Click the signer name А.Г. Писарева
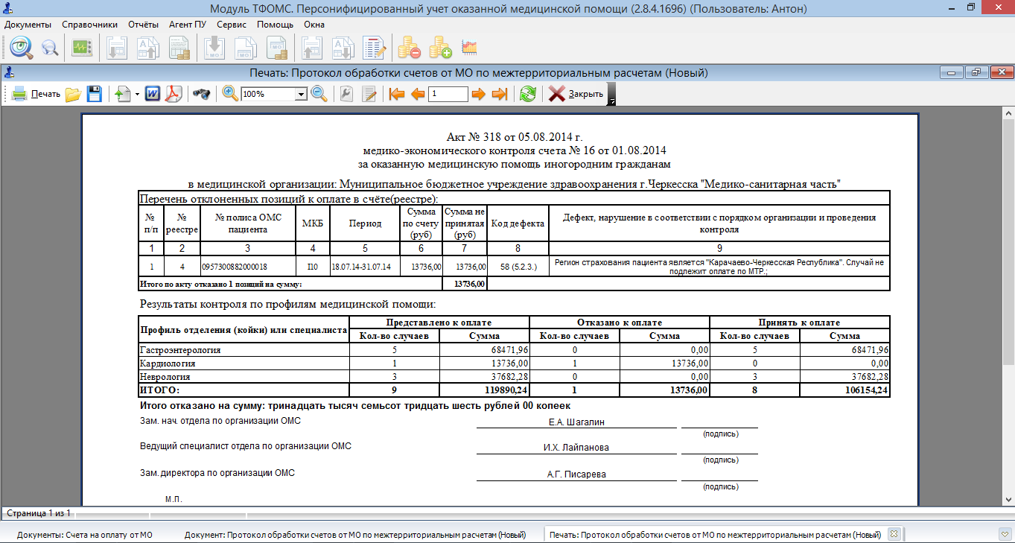The height and width of the screenshot is (543, 1015). pyautogui.click(x=576, y=474)
